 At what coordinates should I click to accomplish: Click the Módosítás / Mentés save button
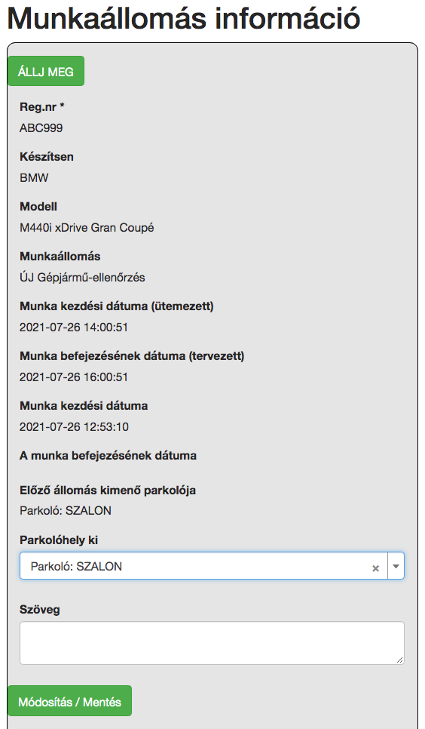click(x=69, y=700)
